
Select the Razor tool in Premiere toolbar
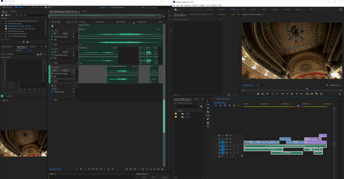point(208,112)
